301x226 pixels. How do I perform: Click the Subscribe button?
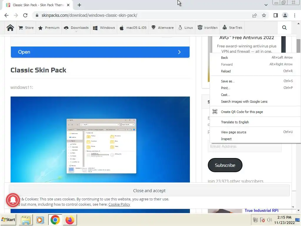pos(225,165)
